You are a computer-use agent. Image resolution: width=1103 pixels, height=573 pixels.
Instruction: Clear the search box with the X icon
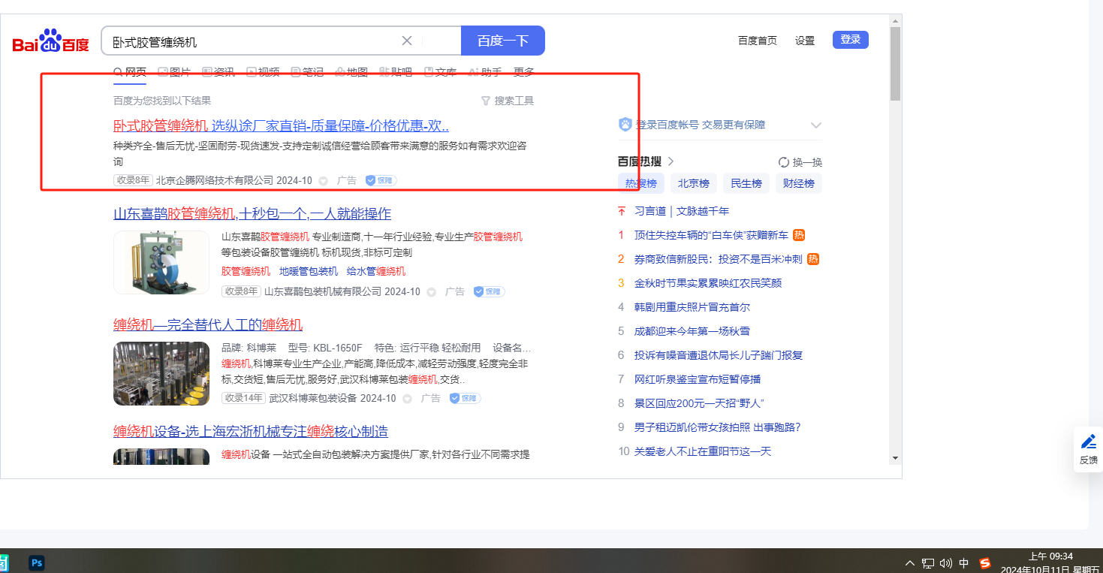pyautogui.click(x=407, y=41)
